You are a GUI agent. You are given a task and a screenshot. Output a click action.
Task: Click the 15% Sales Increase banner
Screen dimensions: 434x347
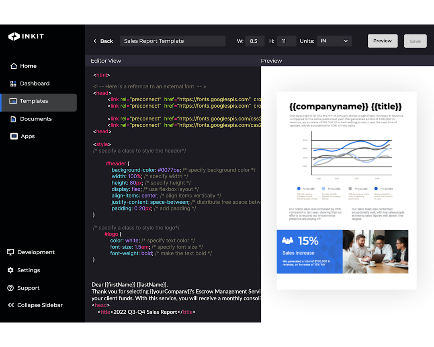[309, 252]
